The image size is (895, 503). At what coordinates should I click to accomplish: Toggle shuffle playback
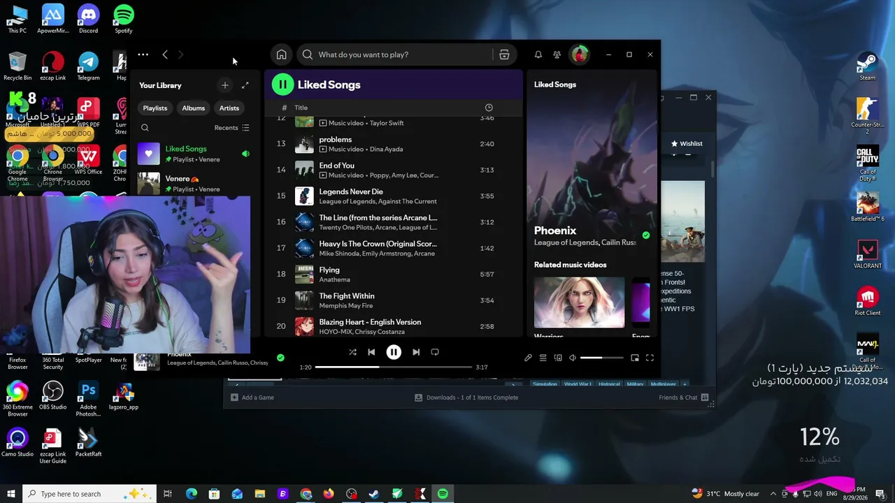tap(352, 353)
